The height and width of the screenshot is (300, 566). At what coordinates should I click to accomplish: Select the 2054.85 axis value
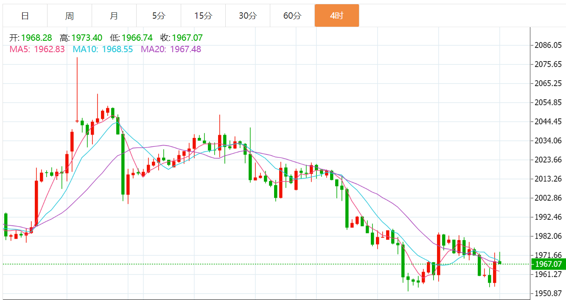pos(548,102)
